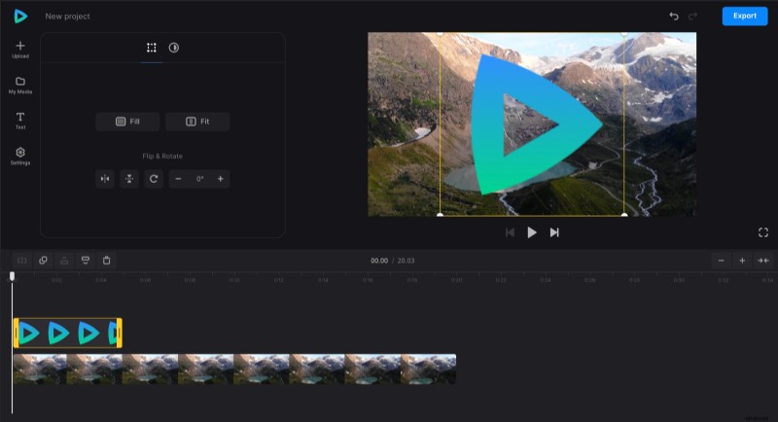Delete the selected clip with trash icon

[106, 261]
